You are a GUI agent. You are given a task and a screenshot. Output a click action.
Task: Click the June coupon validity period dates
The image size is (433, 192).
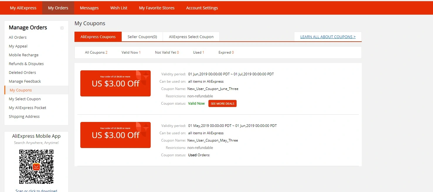(x=231, y=74)
